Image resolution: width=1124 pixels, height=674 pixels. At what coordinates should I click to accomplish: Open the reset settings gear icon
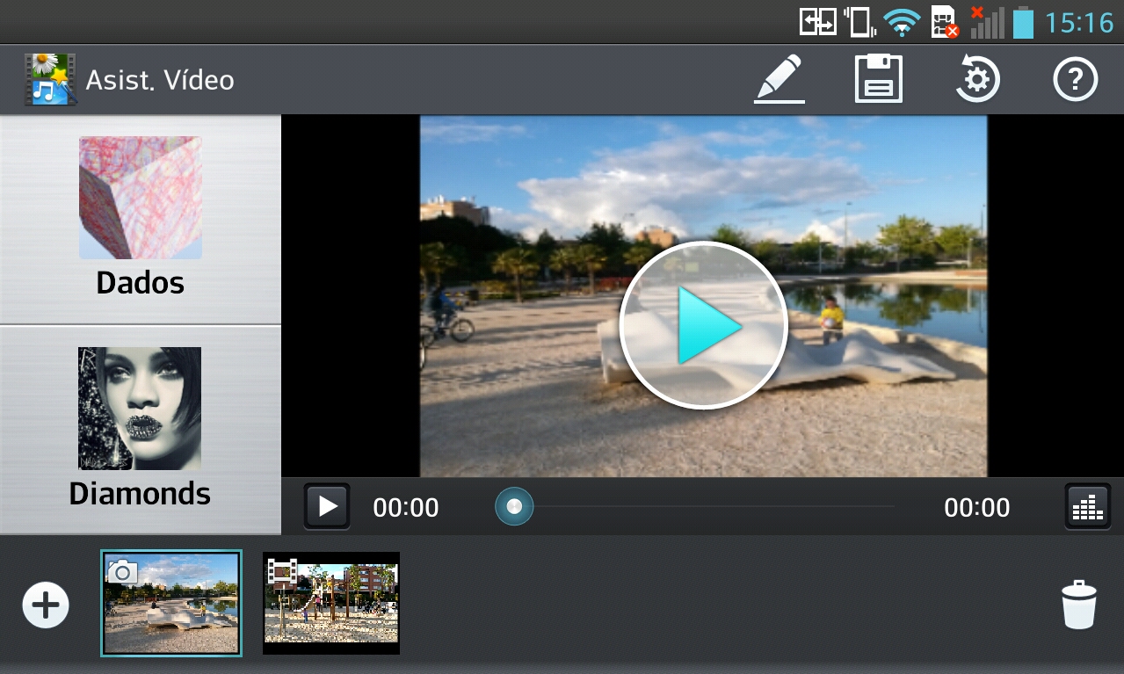(x=977, y=79)
